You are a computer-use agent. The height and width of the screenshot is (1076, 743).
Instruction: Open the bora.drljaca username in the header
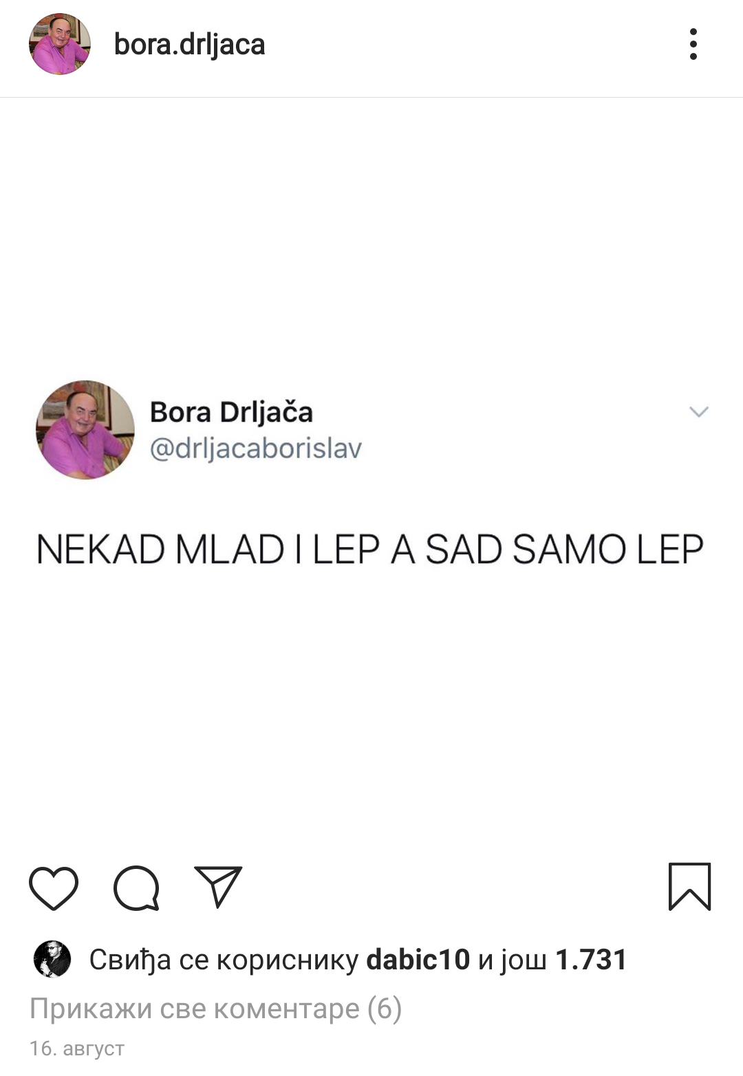click(189, 45)
